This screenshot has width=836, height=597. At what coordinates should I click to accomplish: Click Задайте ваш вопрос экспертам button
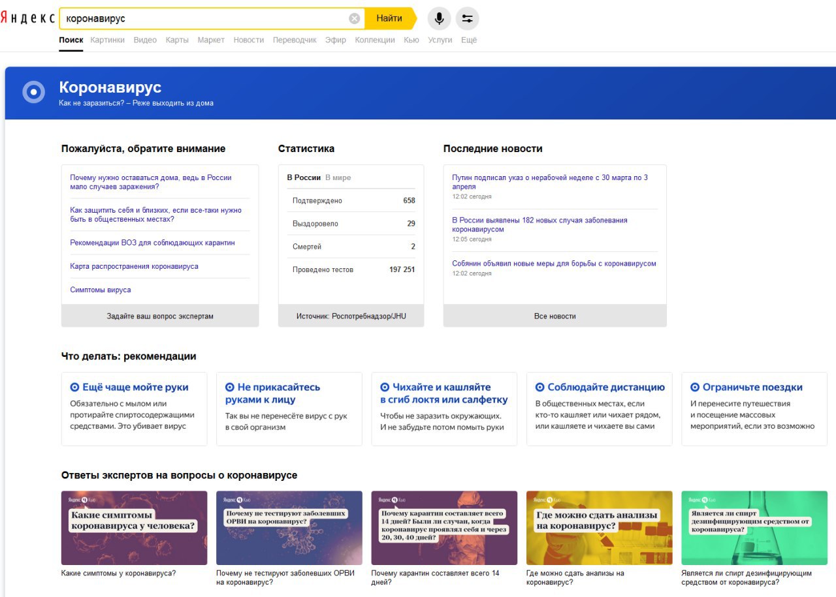160,316
